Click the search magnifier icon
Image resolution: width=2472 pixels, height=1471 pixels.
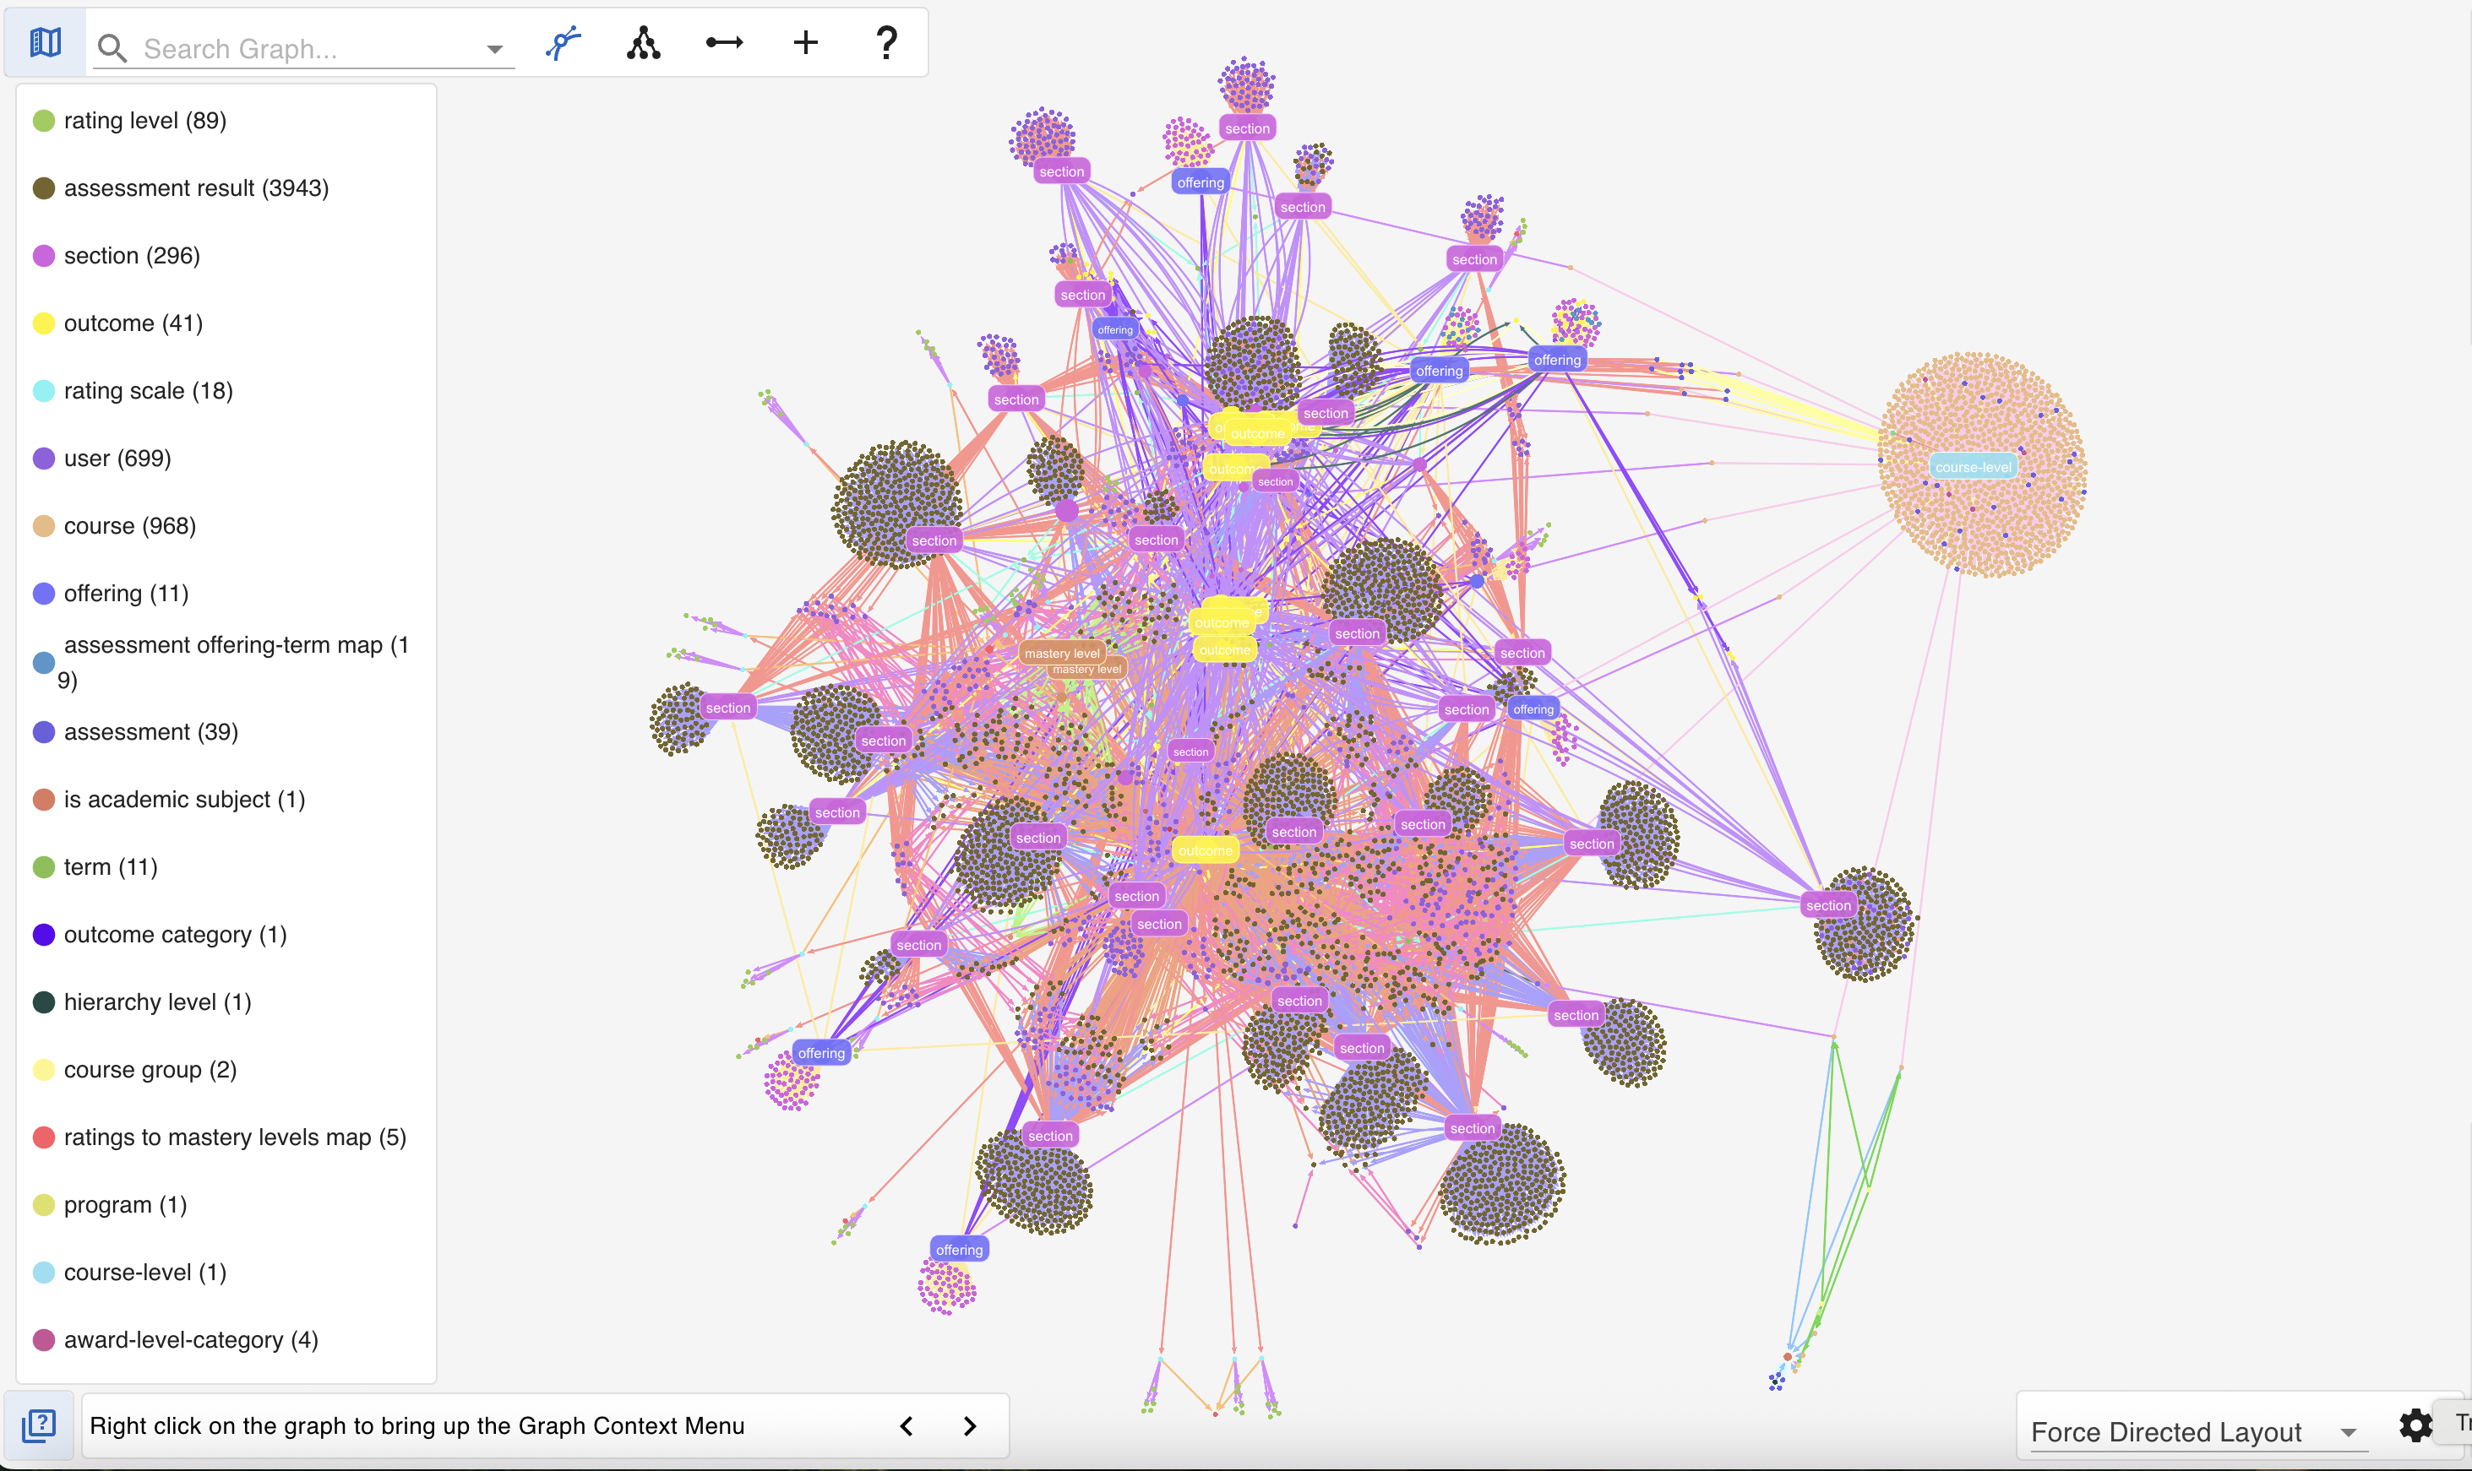112,49
